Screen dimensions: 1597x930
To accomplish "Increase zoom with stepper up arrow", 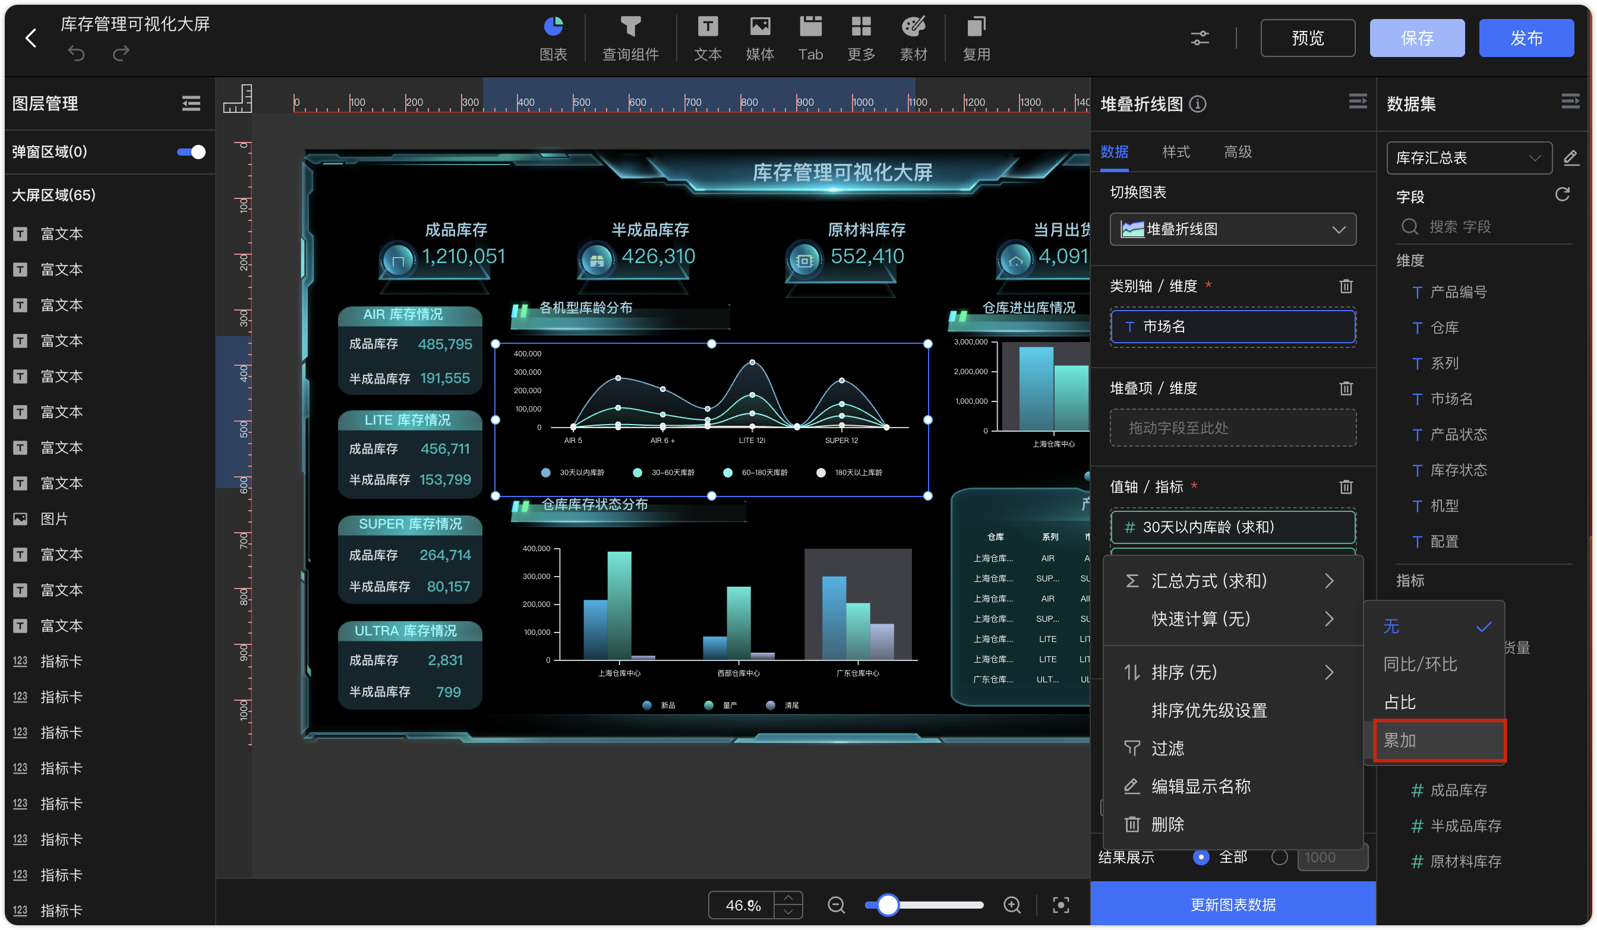I will tap(788, 899).
